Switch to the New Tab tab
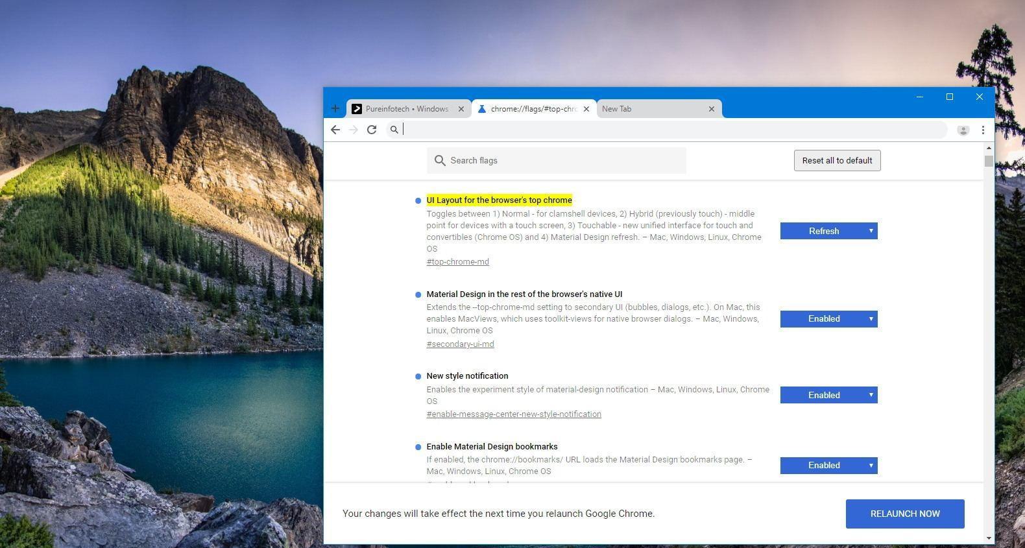 point(652,109)
